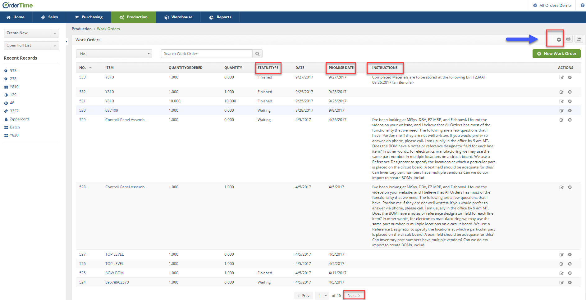Viewport: 586px width, 300px height.
Task: Open item Controll Panel Assemb on order 529
Action: click(x=125, y=120)
